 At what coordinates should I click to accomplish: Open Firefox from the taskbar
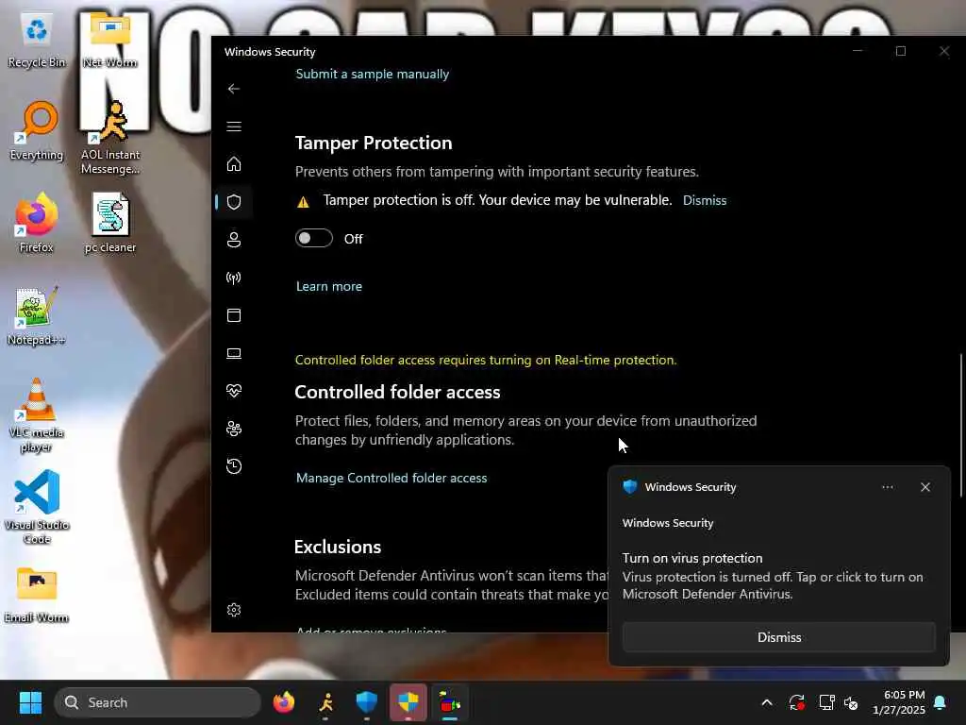tap(284, 702)
